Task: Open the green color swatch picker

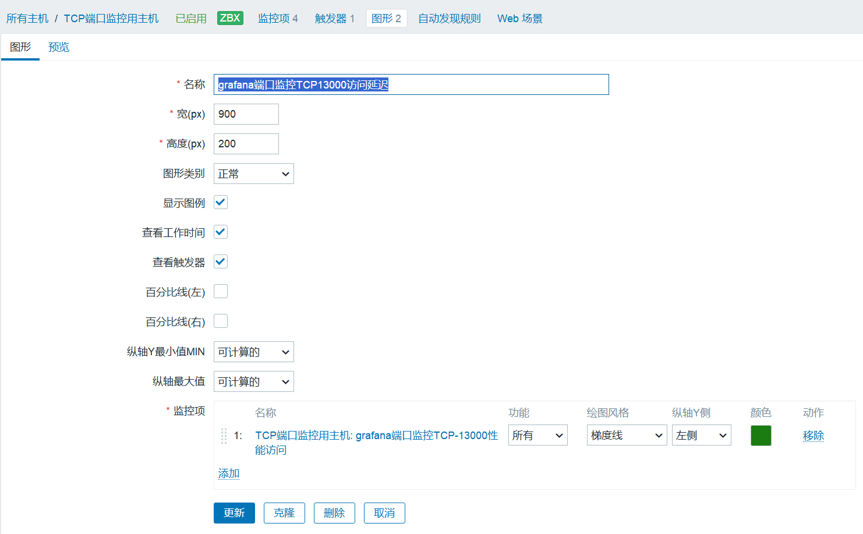Action: pyautogui.click(x=761, y=436)
